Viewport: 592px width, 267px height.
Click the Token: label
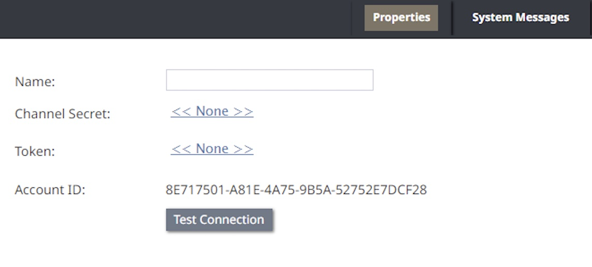coord(35,152)
